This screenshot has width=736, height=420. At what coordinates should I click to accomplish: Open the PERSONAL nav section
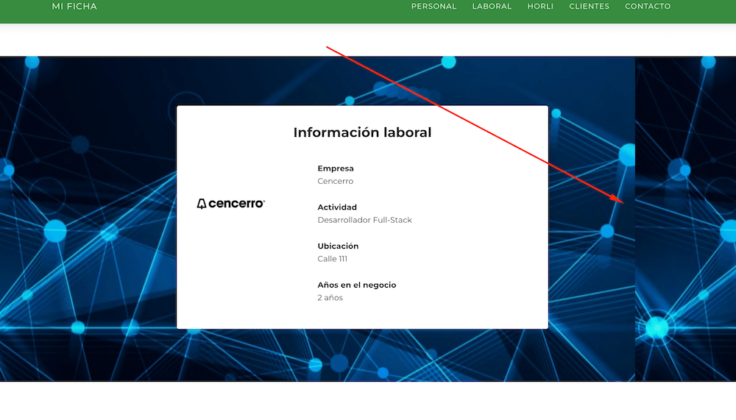tap(434, 7)
